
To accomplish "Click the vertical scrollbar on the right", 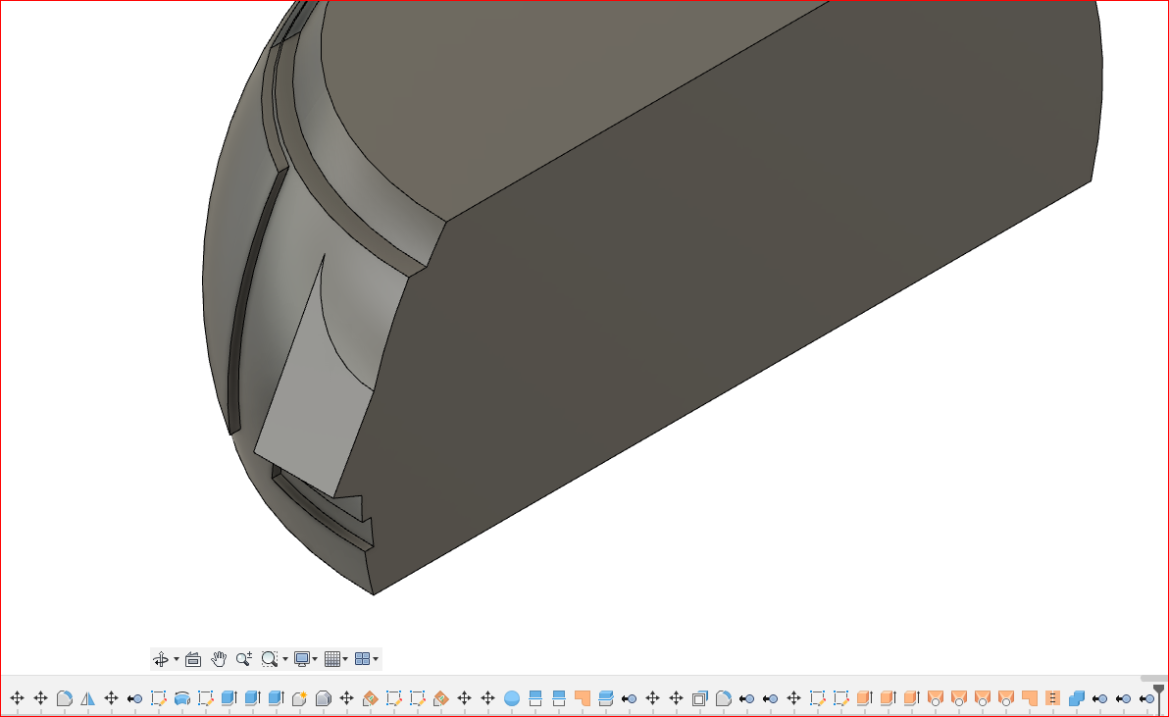I will (x=1155, y=677).
